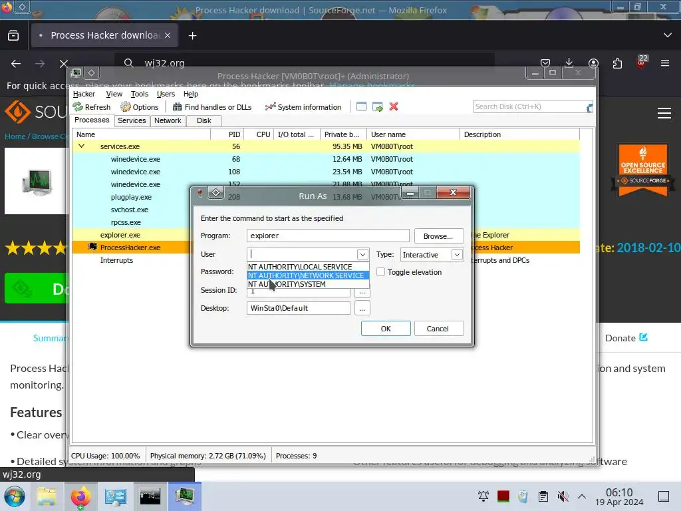Switch to the Services tab
Image resolution: width=681 pixels, height=511 pixels.
coord(132,120)
